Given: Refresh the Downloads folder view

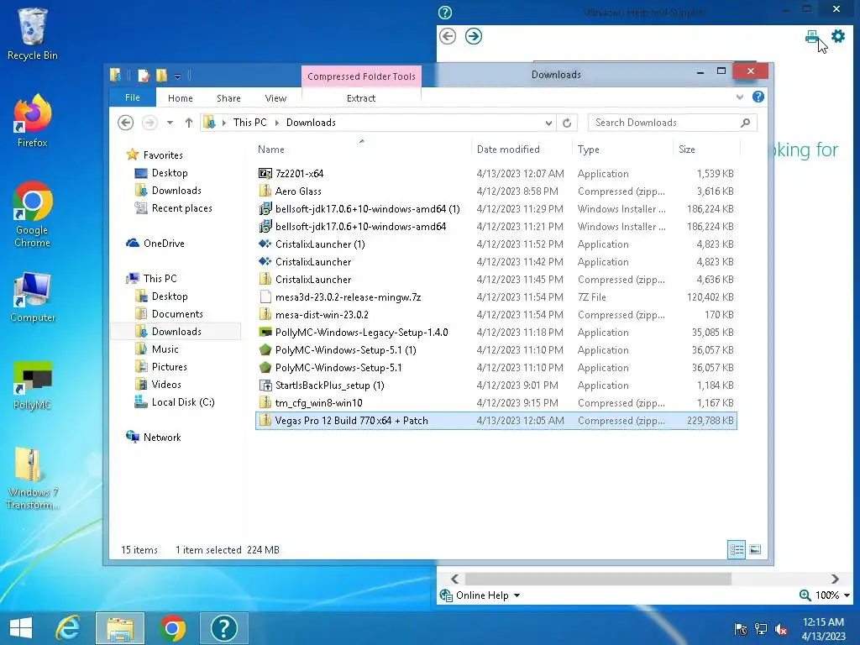Looking at the screenshot, I should click(x=567, y=123).
